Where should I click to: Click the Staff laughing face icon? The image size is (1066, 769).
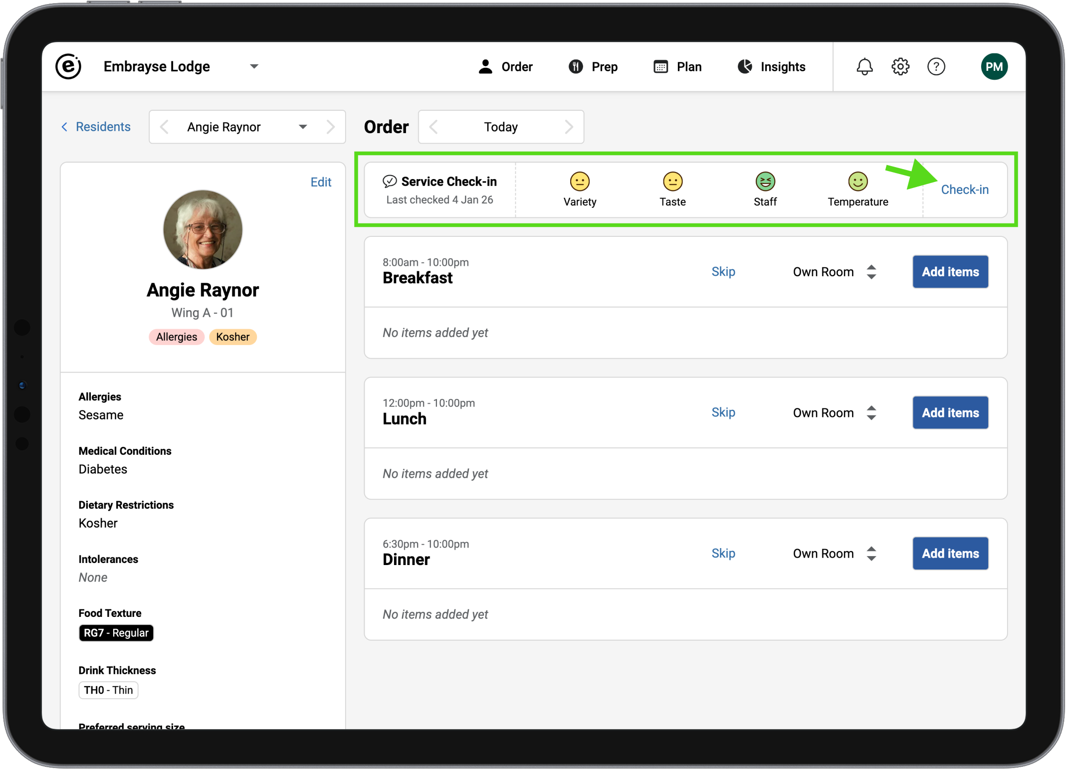pyautogui.click(x=765, y=182)
